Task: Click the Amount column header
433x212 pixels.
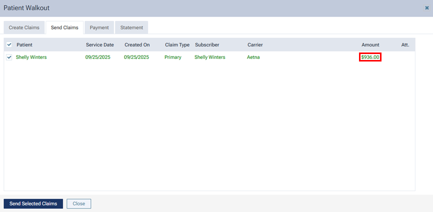Action: coord(370,45)
